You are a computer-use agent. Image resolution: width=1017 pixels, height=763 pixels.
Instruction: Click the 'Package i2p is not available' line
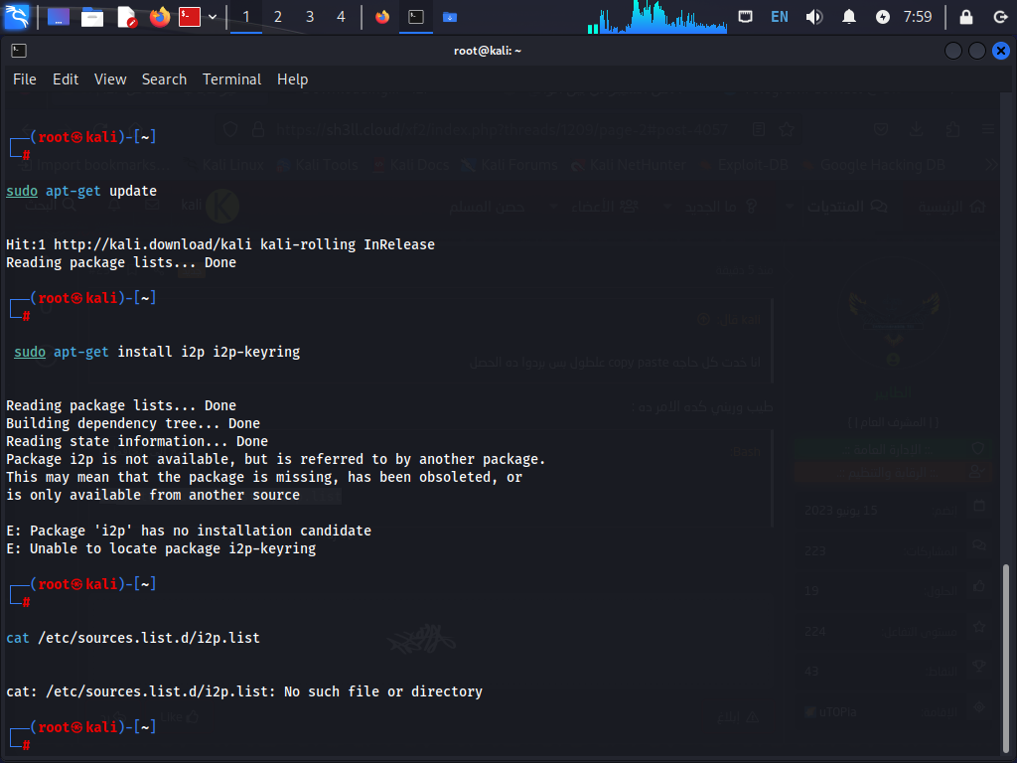(x=276, y=459)
